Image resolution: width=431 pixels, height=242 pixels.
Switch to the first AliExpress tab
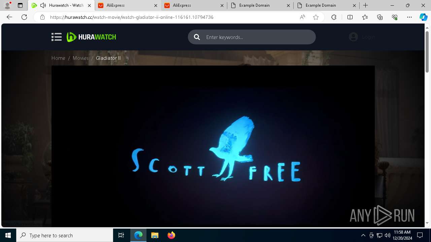click(x=127, y=5)
